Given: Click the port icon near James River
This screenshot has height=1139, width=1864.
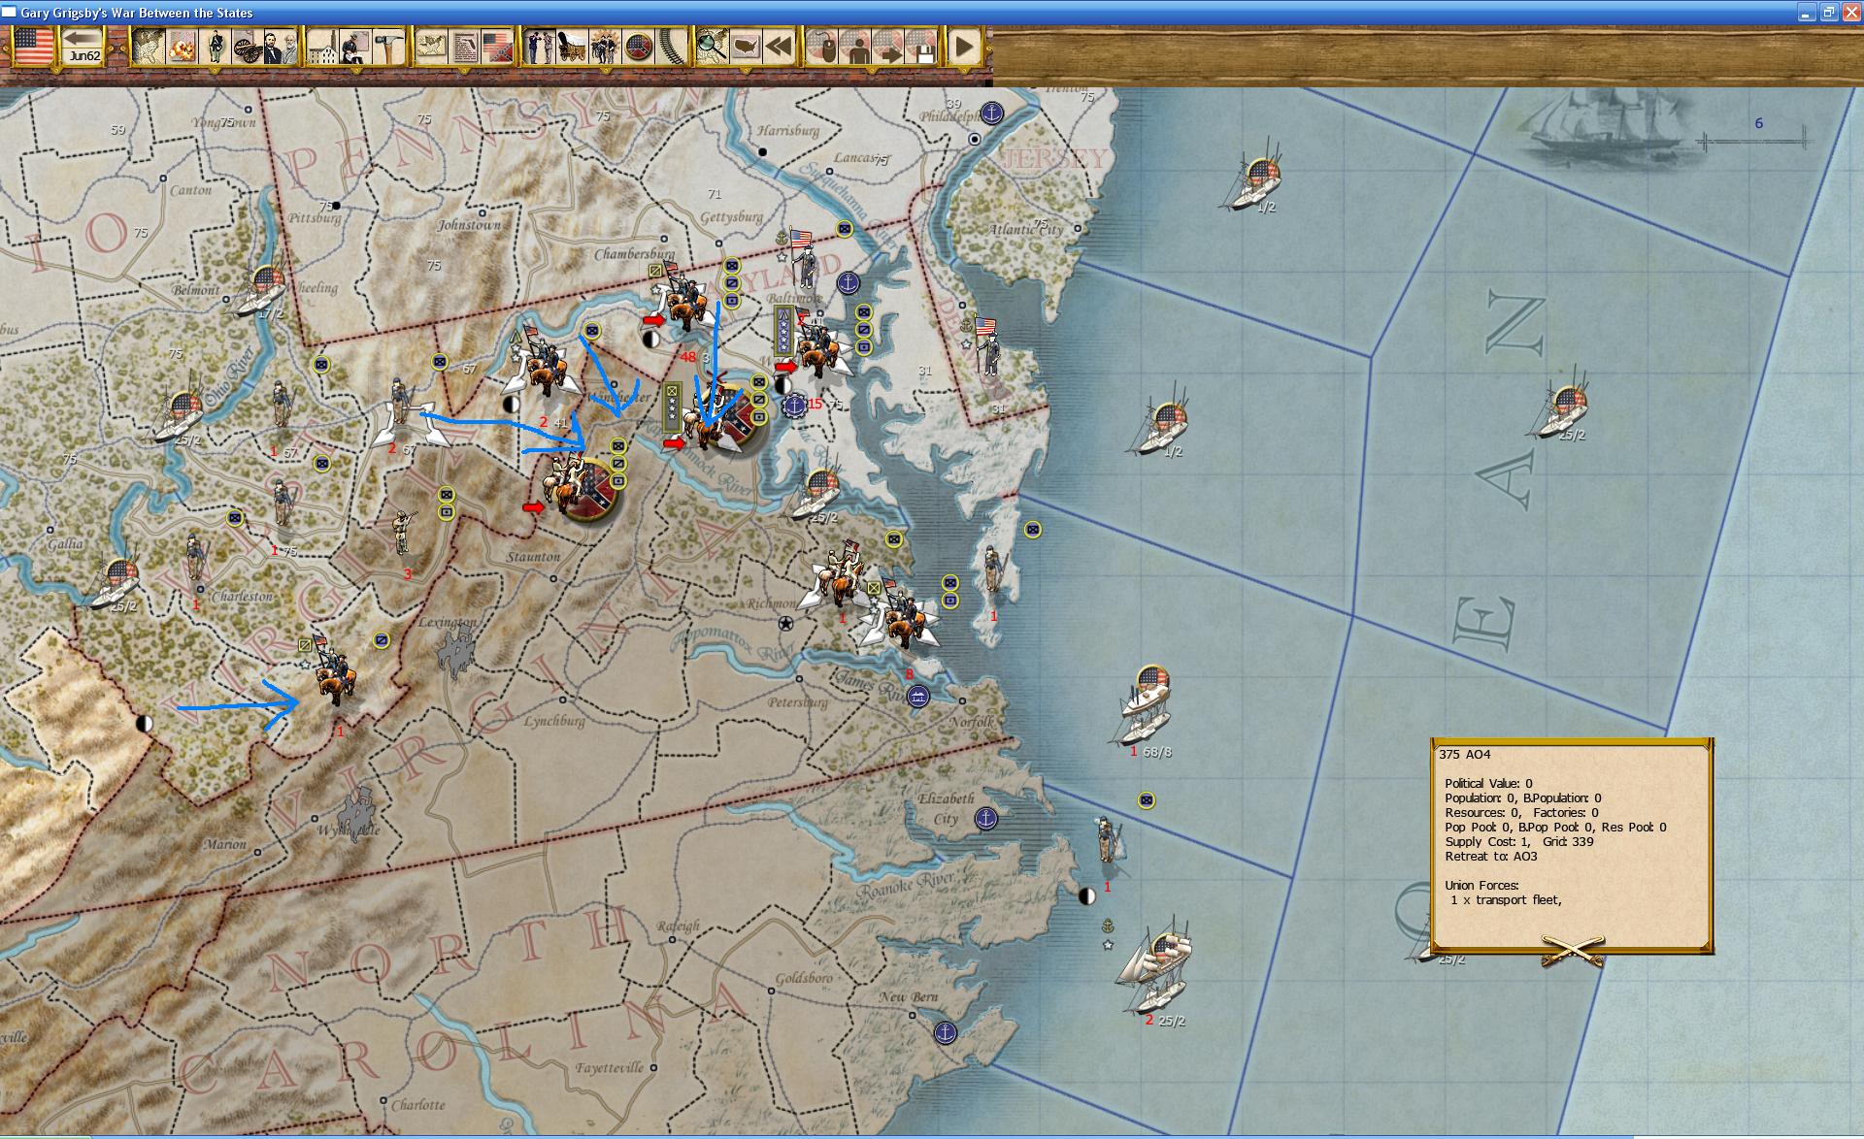Looking at the screenshot, I should pos(917,696).
